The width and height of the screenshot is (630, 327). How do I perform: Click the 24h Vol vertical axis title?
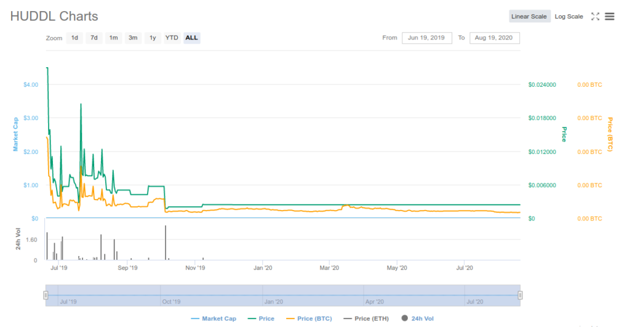(x=18, y=239)
